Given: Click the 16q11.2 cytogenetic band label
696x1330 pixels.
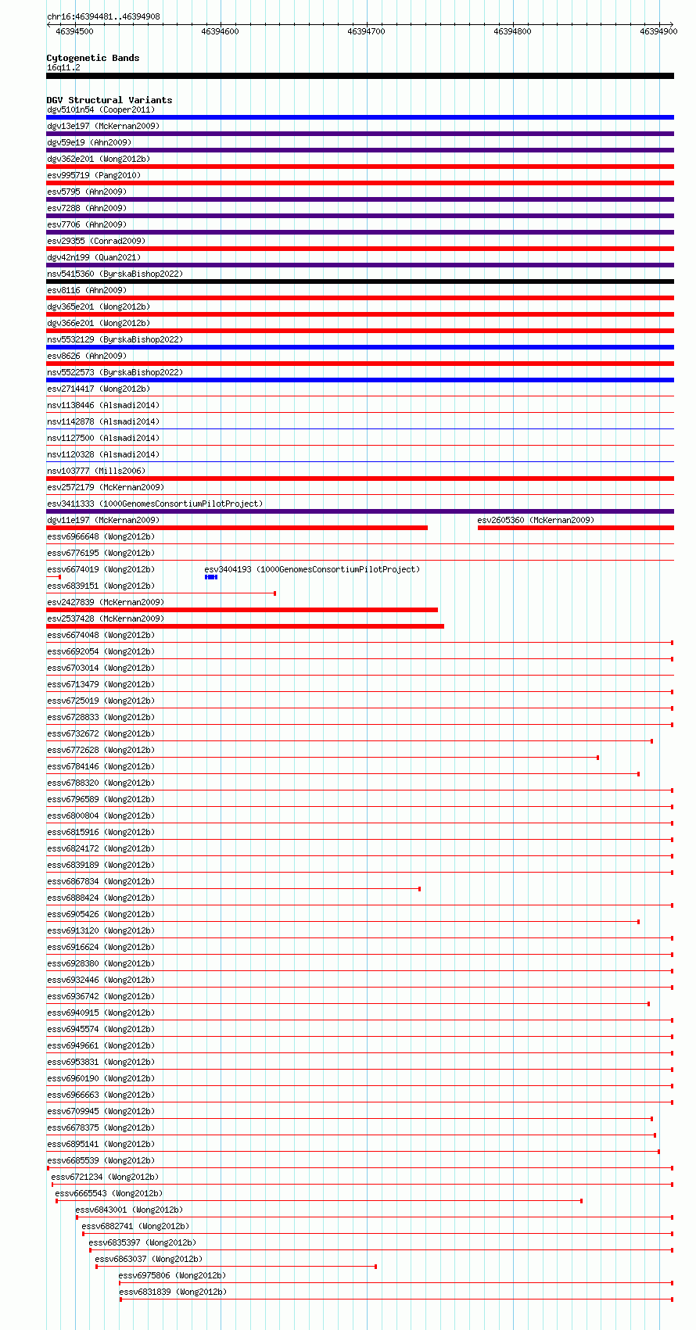Looking at the screenshot, I should 63,67.
